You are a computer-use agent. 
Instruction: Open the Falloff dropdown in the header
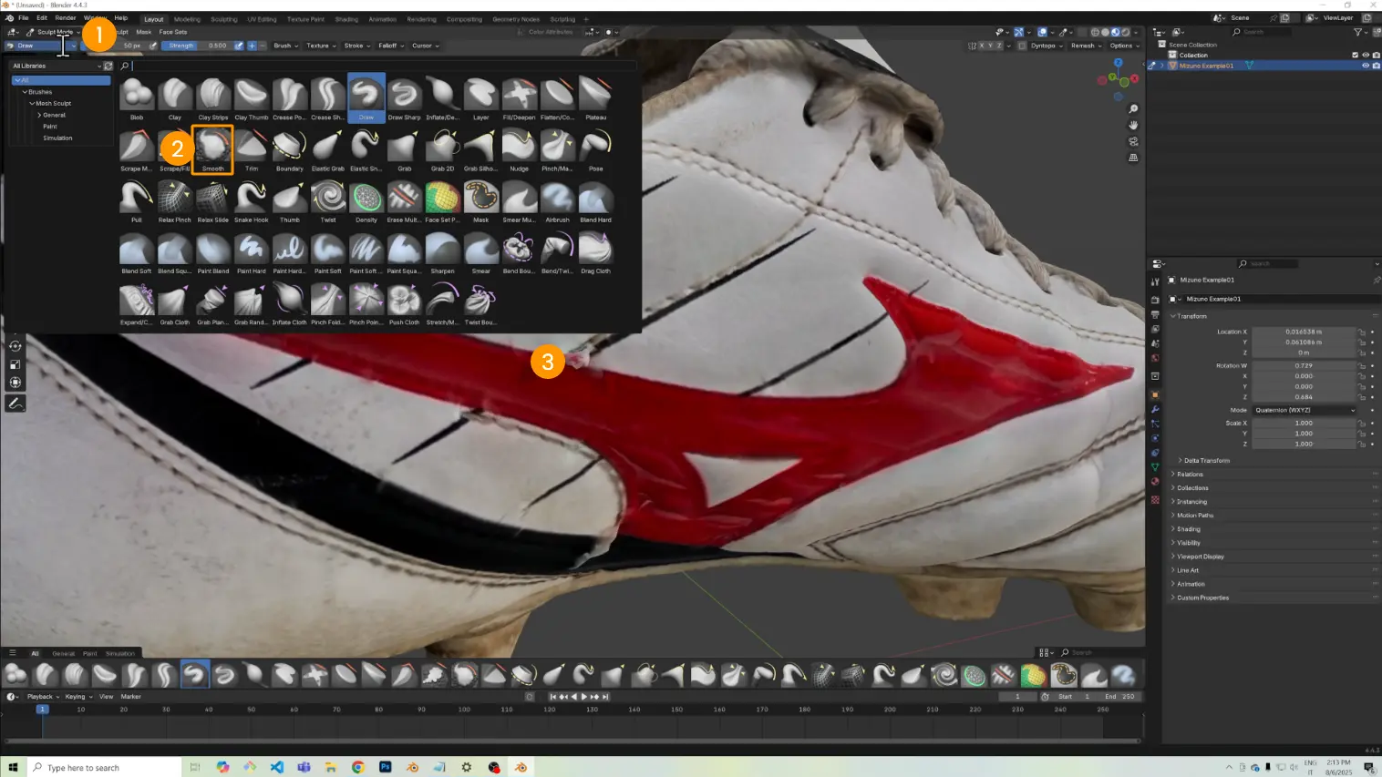click(390, 46)
